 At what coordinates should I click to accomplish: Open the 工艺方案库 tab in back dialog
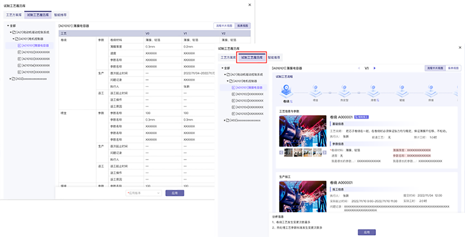(14, 15)
